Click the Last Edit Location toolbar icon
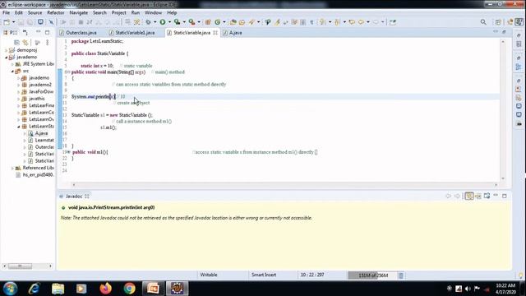The height and width of the screenshot is (296, 526). point(352,22)
